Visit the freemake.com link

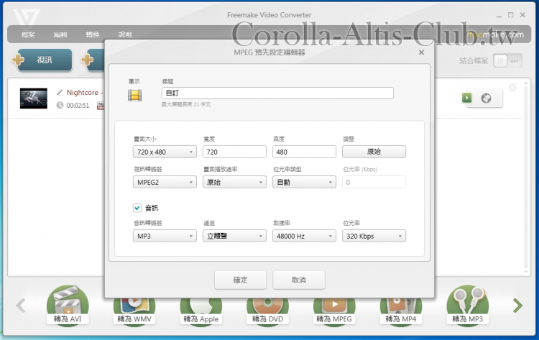tap(495, 35)
